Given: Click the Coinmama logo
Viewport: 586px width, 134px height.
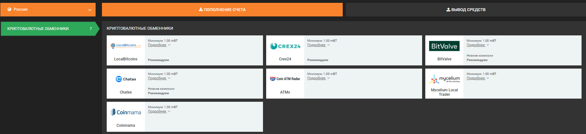Looking at the screenshot, I should click(126, 112).
